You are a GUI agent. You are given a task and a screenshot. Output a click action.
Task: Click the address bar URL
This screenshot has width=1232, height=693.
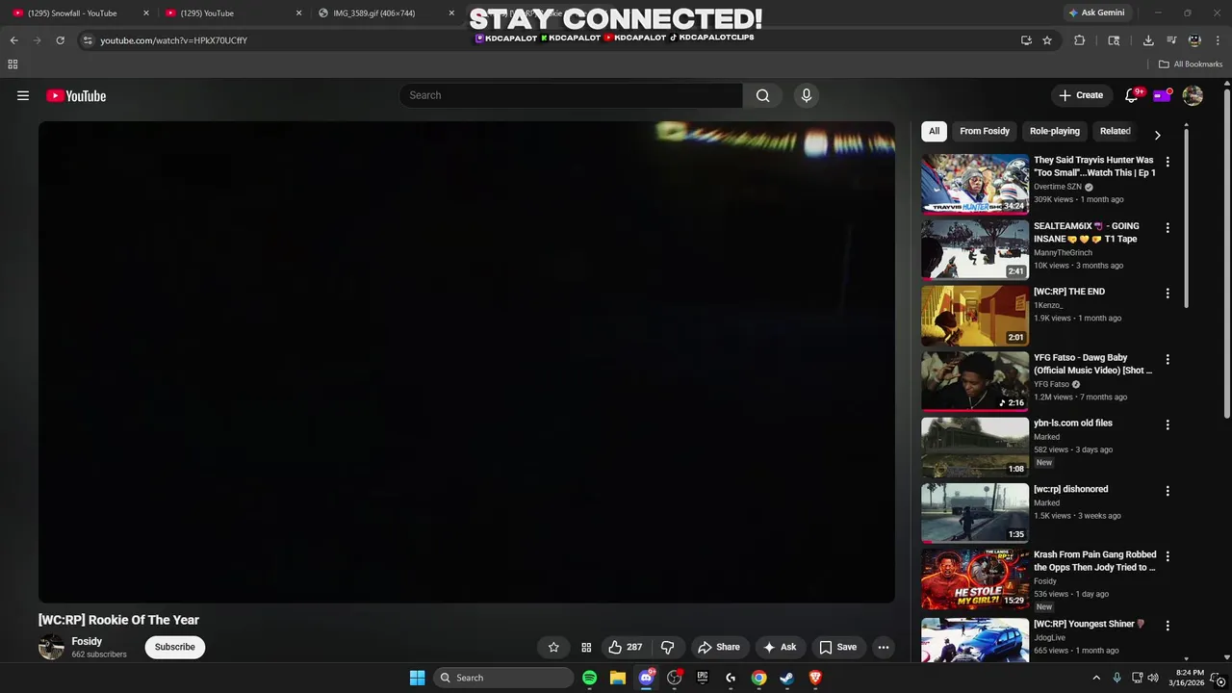[174, 40]
